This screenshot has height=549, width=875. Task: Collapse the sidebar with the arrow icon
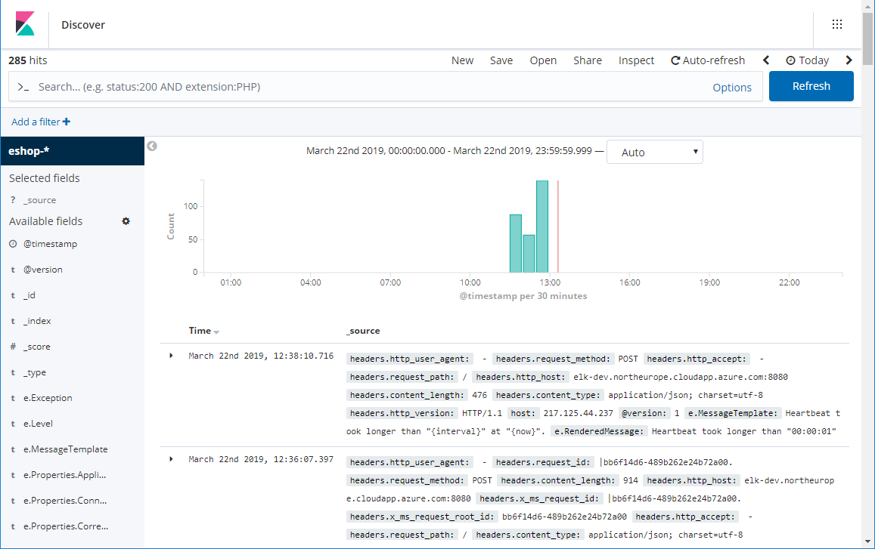tap(152, 146)
